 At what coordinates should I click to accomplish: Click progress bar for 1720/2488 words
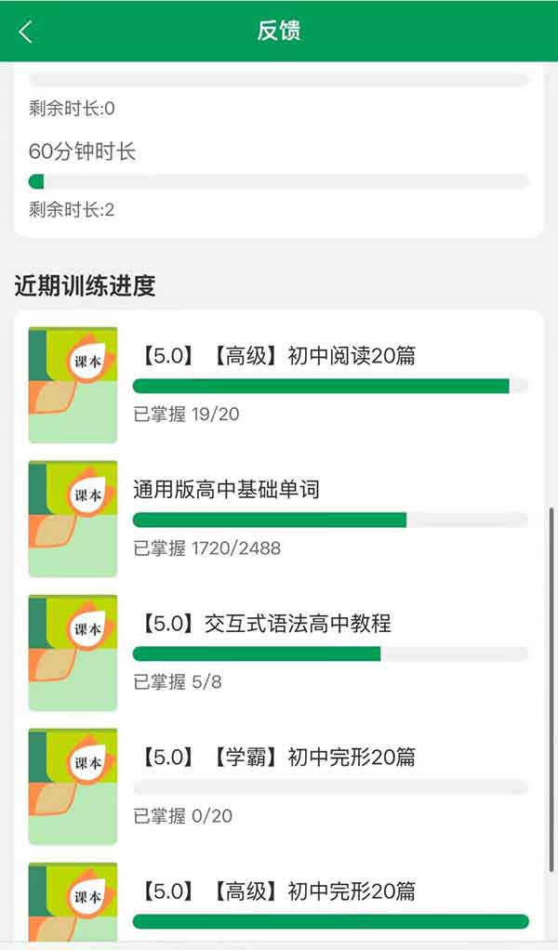330,520
